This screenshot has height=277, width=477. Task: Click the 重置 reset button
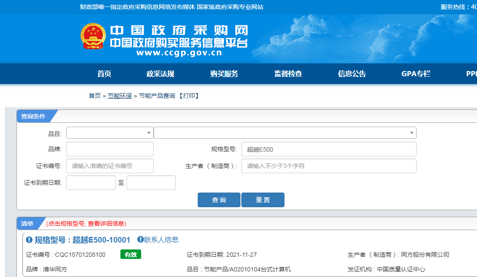[x=263, y=200]
